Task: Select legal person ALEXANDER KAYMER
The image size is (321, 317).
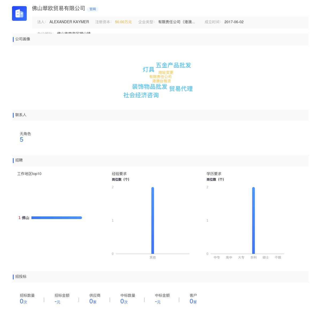Action: pyautogui.click(x=69, y=22)
